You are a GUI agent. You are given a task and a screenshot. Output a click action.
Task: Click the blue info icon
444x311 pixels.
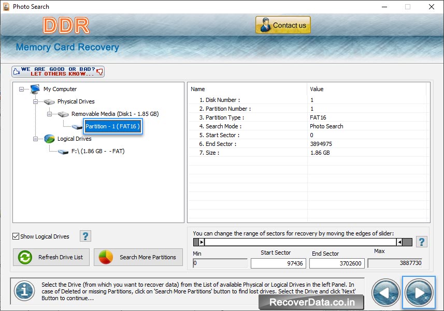24,291
